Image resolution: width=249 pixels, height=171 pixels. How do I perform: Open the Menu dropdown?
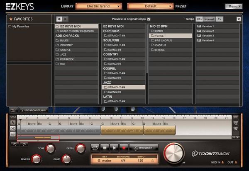[234, 6]
